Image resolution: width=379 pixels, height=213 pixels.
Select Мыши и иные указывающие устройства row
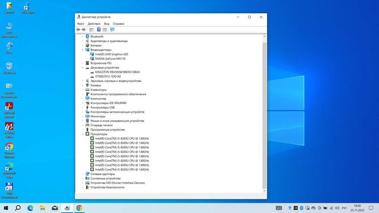pos(117,121)
